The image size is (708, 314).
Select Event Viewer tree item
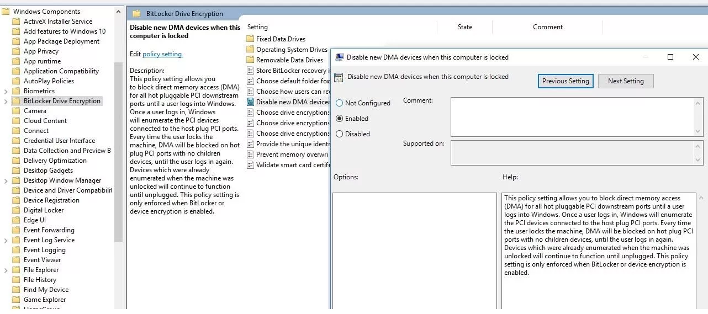click(x=42, y=260)
